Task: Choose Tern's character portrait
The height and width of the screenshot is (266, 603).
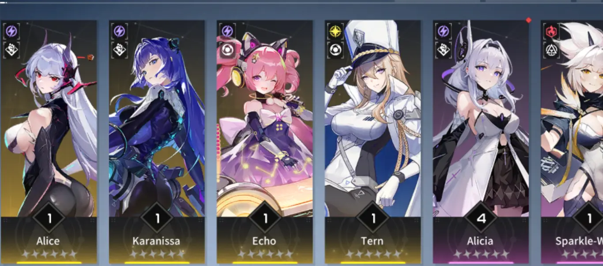Action: pyautogui.click(x=373, y=118)
